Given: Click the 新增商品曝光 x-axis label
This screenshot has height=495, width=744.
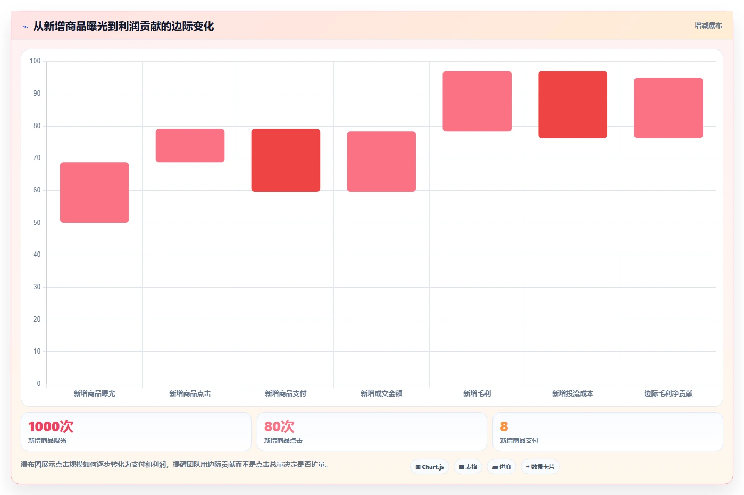Looking at the screenshot, I should point(95,394).
